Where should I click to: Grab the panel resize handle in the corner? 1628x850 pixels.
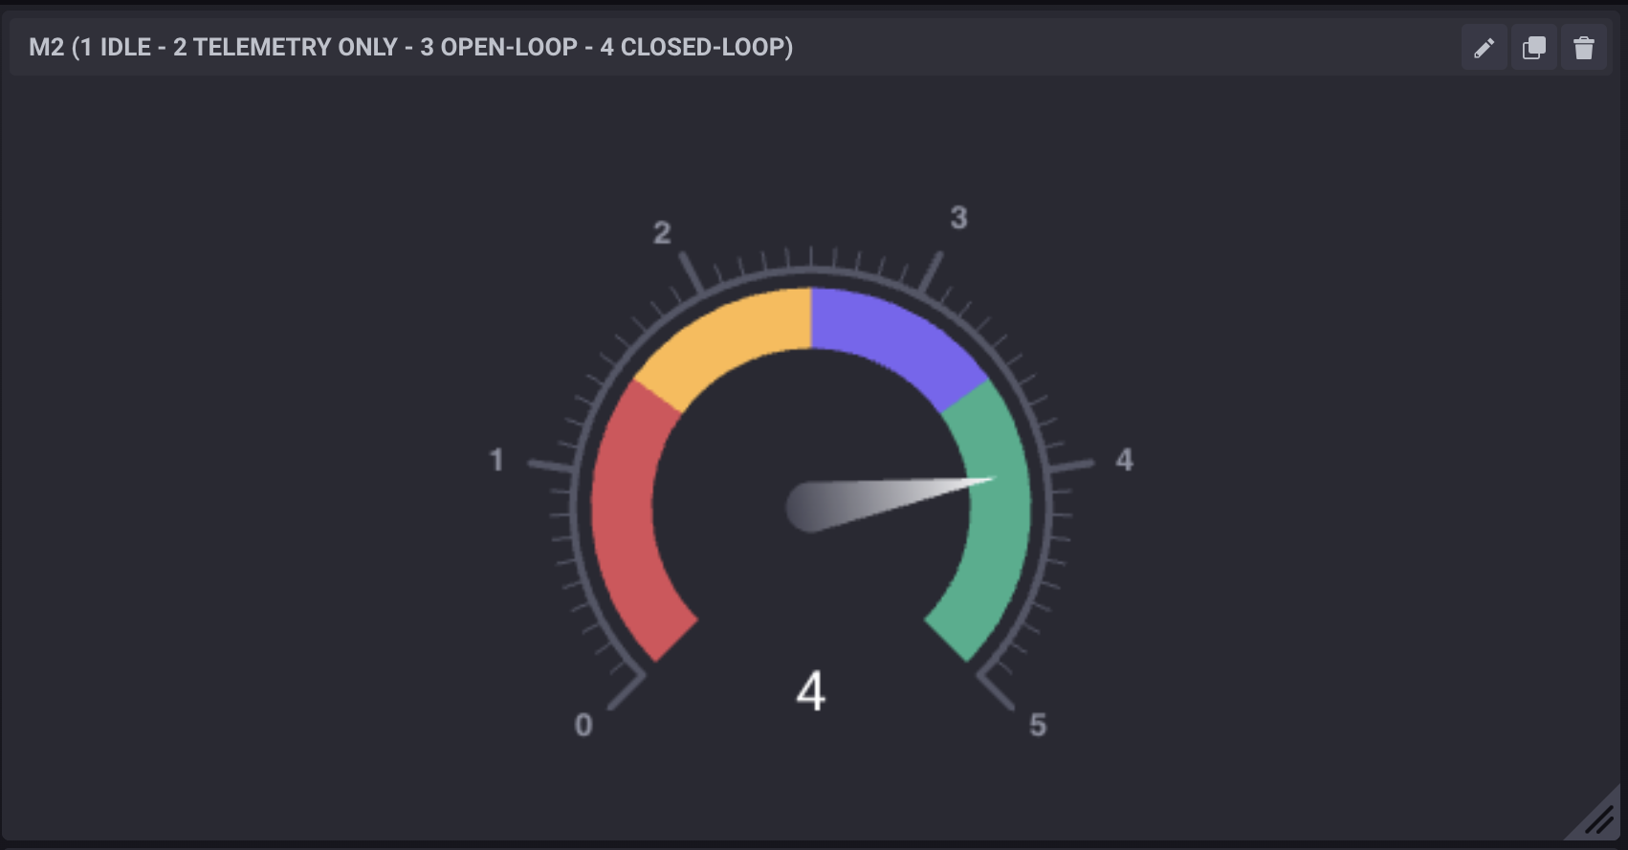[x=1599, y=818]
